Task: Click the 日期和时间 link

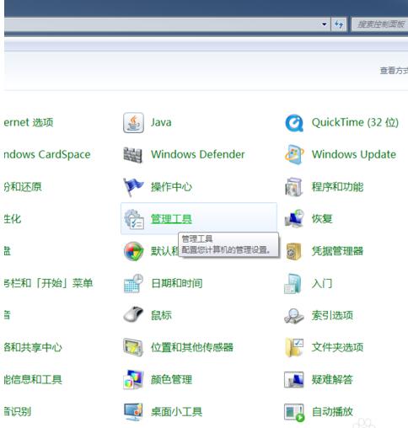Action: tap(177, 283)
